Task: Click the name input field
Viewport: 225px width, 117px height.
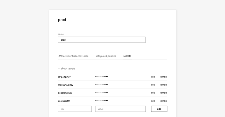Action: coord(102,40)
